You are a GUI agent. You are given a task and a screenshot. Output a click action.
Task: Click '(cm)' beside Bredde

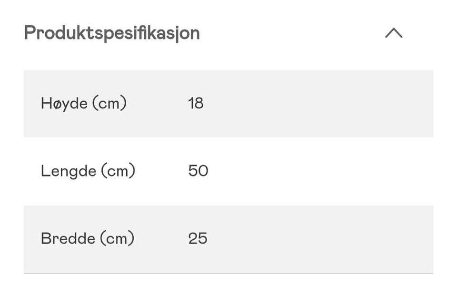coord(117,238)
